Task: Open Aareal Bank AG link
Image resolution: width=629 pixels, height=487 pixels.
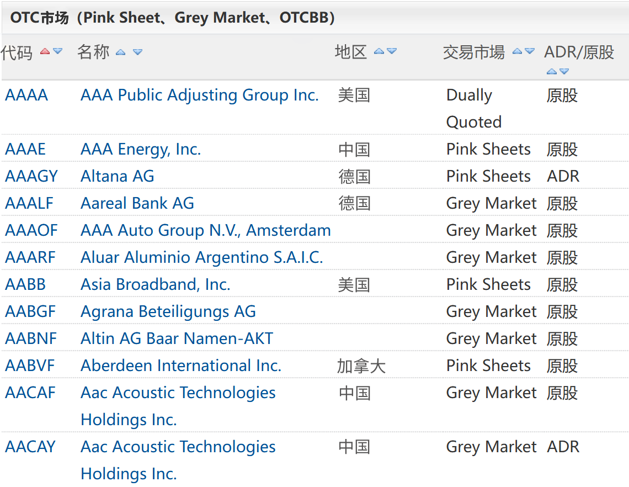Action: (x=137, y=203)
